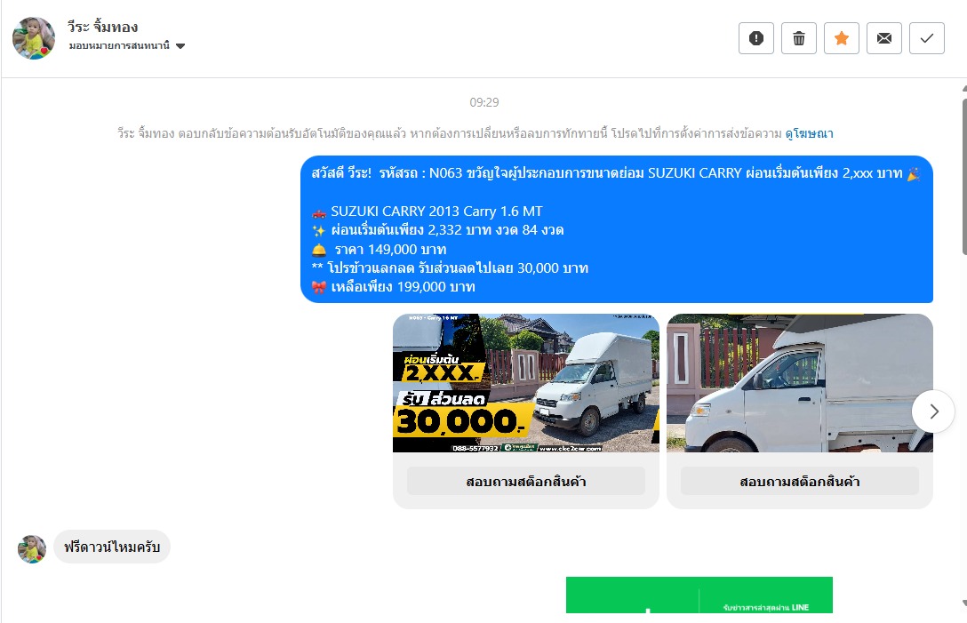Screen dimensions: 967x623
Task: Open วีระ จิ้มทอง profile picture in header
Action: pos(33,38)
